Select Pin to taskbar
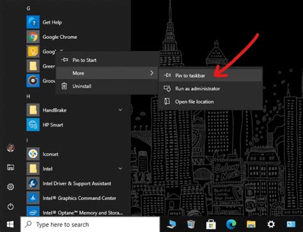Screen dimensions: 303x232 click(x=210, y=75)
